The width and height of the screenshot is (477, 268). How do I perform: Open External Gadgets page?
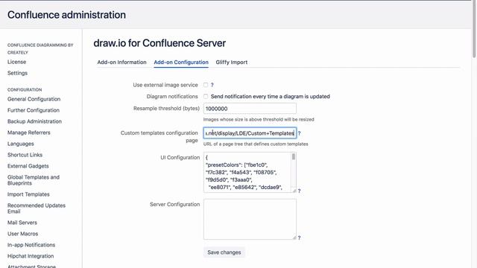tap(28, 166)
